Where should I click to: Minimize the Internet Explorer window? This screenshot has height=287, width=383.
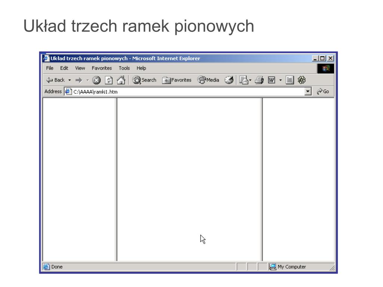[315, 58]
